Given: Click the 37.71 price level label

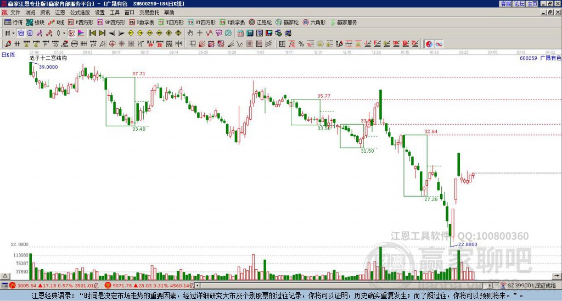Looking at the screenshot, I should [139, 74].
